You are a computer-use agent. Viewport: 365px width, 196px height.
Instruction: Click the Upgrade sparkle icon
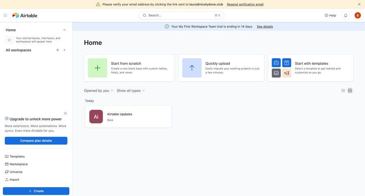click(x=7, y=119)
